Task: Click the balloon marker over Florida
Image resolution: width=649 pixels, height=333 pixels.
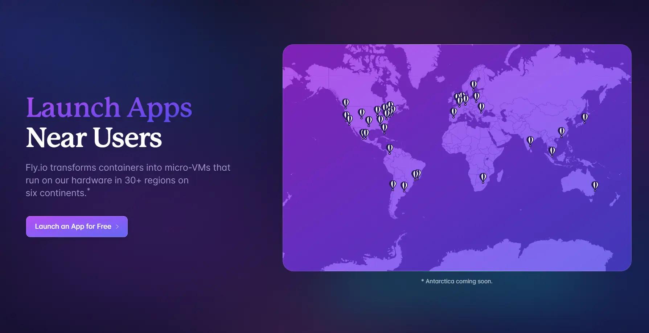Action: (x=384, y=128)
